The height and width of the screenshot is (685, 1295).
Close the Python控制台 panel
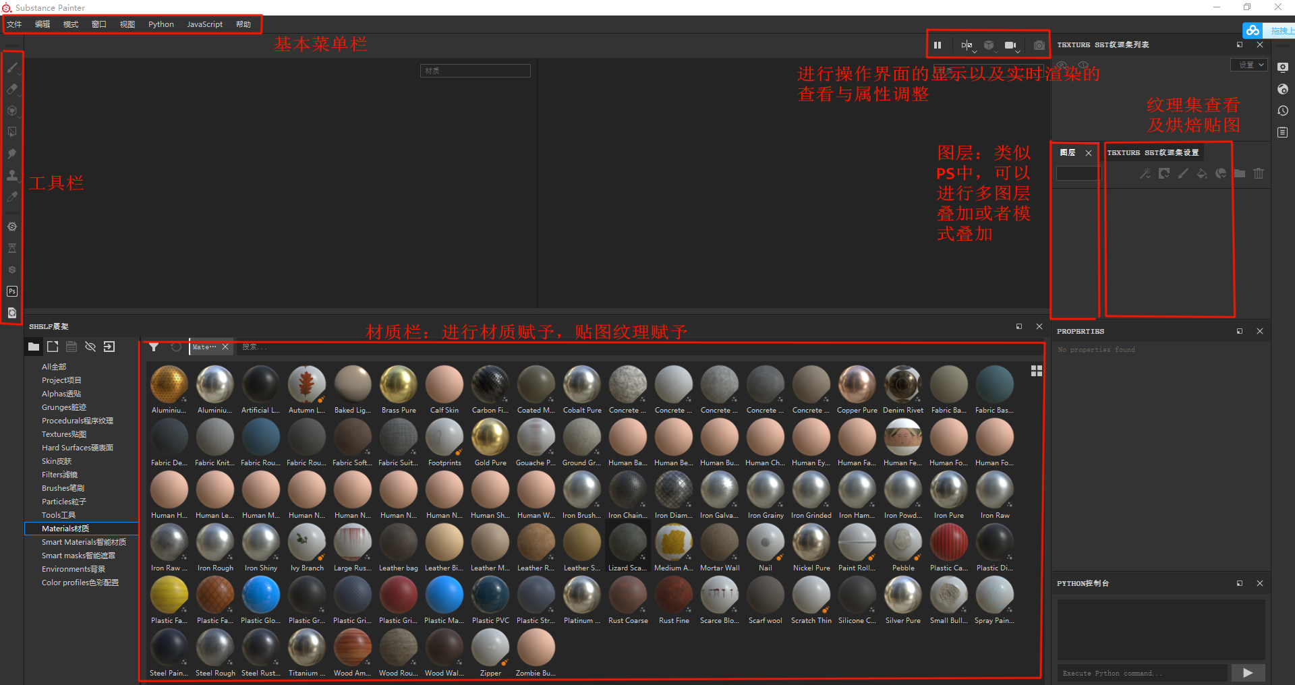(1260, 583)
